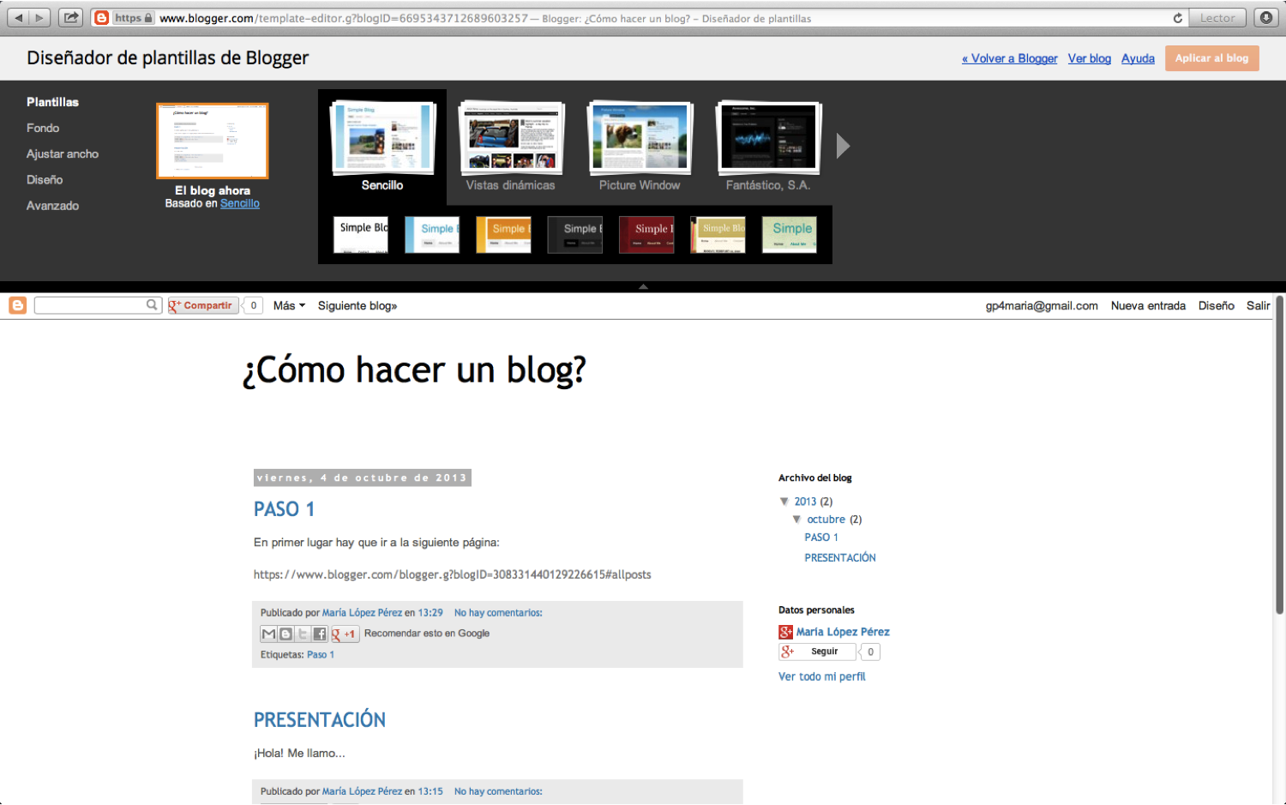Reload the page with refresh icon

tap(1178, 18)
